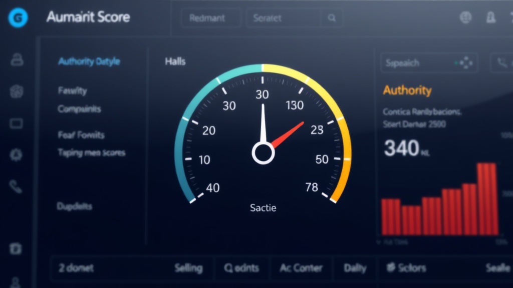
Task: Select the Dalty tab at the bottom
Action: point(355,268)
